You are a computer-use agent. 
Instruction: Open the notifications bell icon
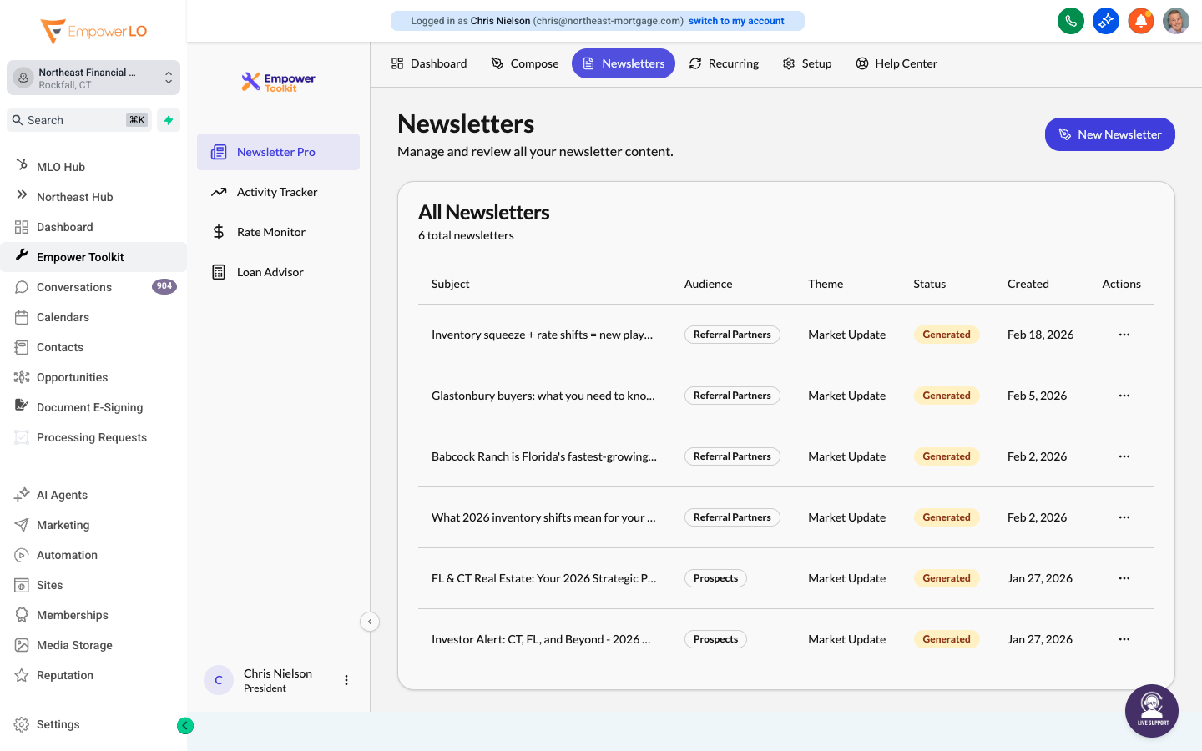pos(1141,21)
